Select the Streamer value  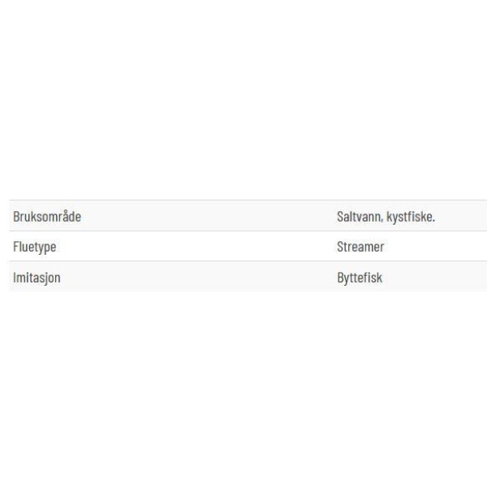coord(360,247)
